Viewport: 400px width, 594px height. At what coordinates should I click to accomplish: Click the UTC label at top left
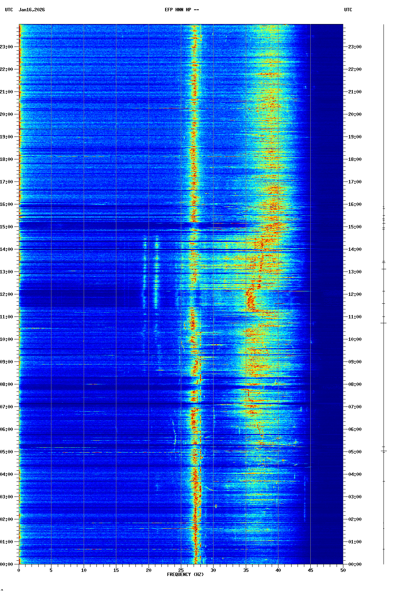point(9,10)
